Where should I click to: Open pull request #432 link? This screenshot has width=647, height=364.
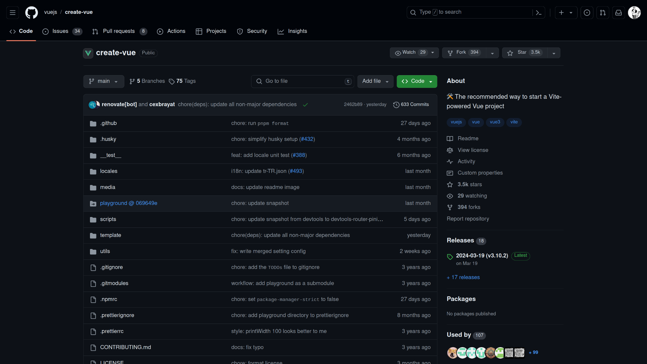pos(307,139)
